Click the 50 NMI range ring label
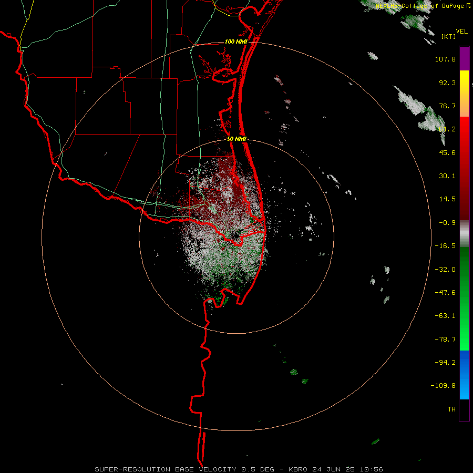The image size is (473, 473). coord(237,139)
